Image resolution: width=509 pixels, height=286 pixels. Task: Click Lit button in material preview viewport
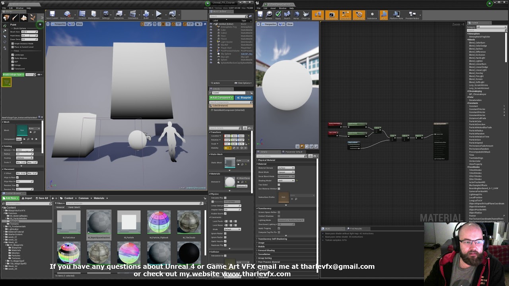(282, 24)
